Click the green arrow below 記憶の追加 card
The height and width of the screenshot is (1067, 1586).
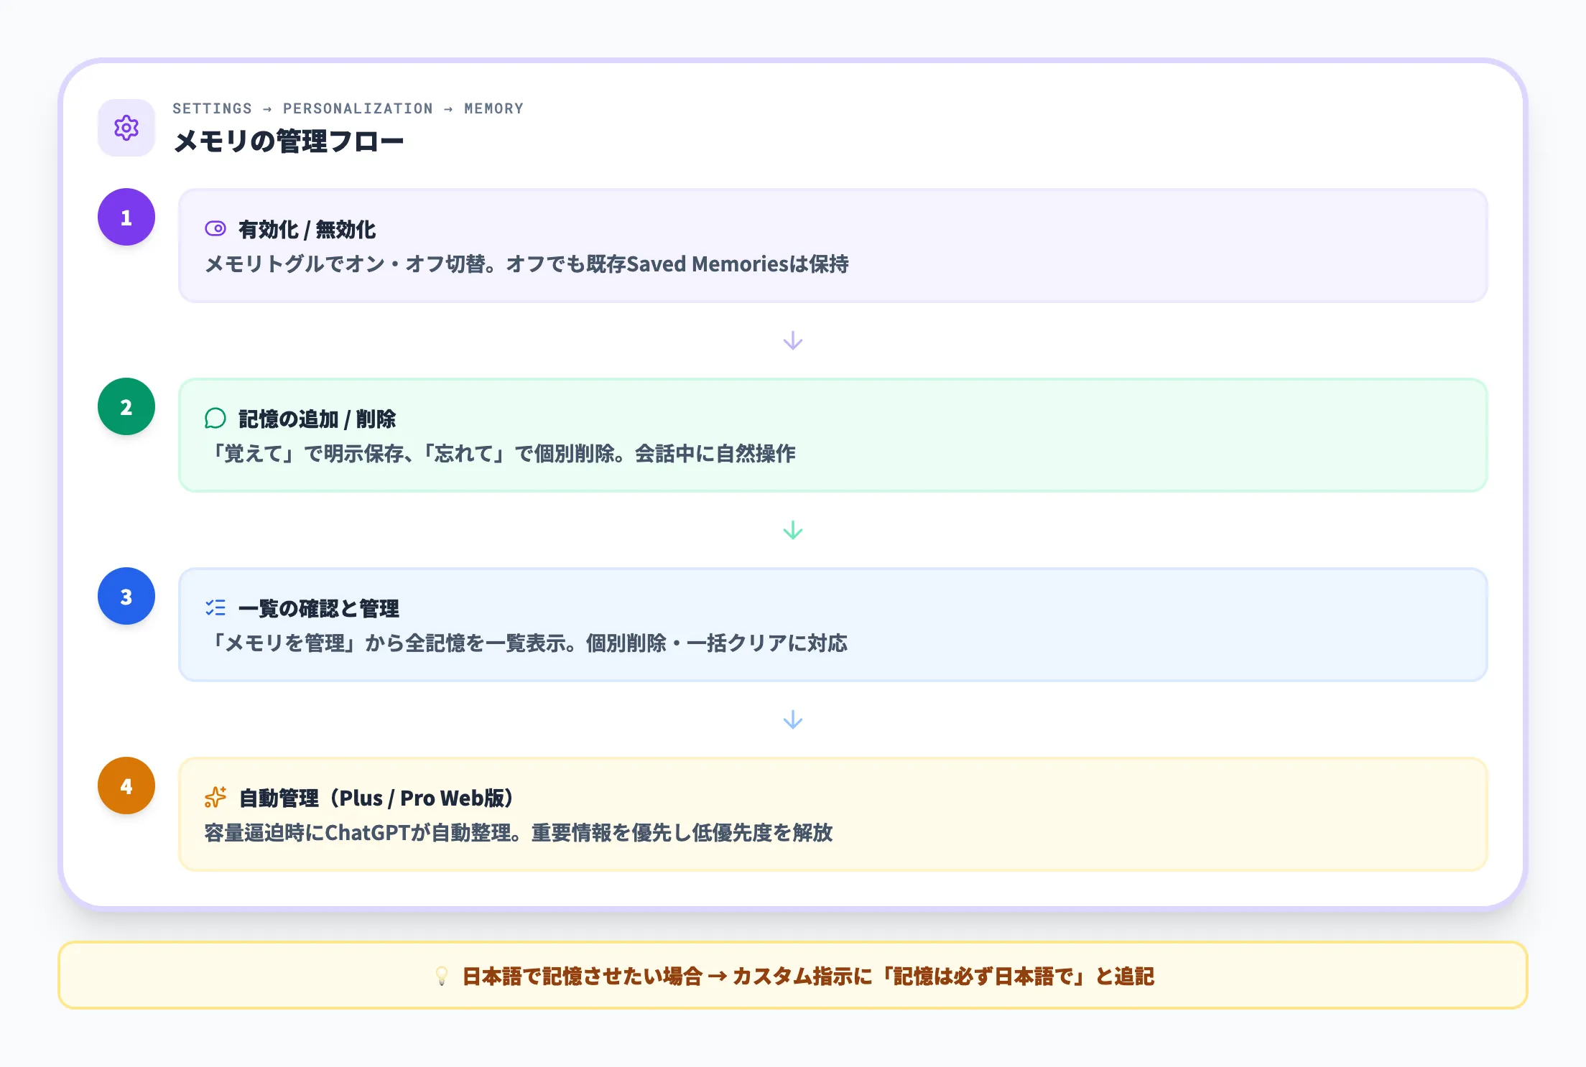click(792, 531)
